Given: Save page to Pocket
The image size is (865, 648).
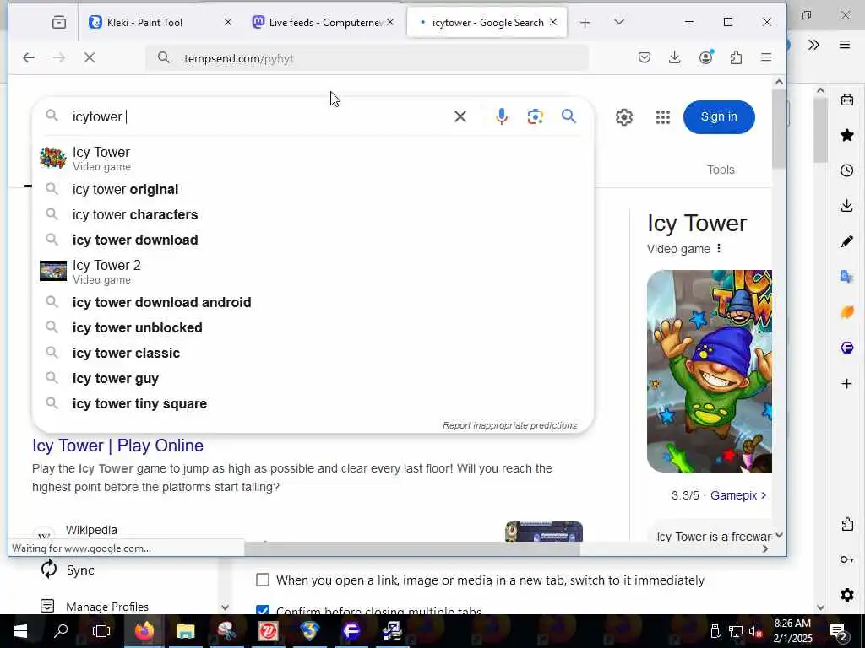Looking at the screenshot, I should pyautogui.click(x=645, y=57).
